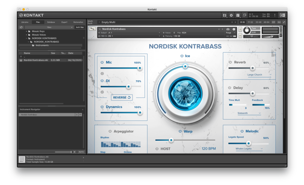Open the Whales Legato dropdown
The height and width of the screenshot is (185, 304).
(x=249, y=149)
